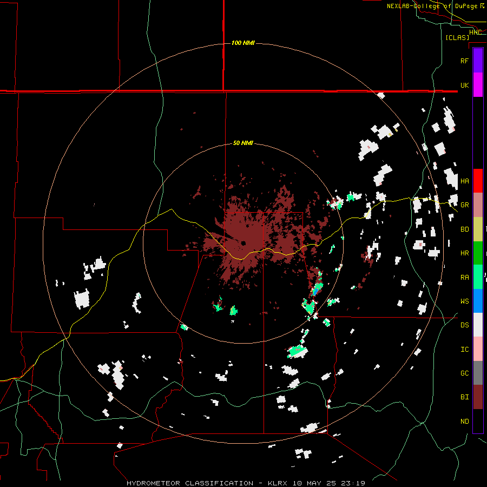The width and height of the screenshot is (487, 487).
Task: Select the 'IC' legend label
Action: (x=465, y=350)
